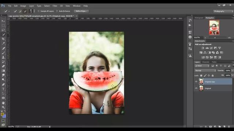Select the Lasso tool

(x=3, y=30)
